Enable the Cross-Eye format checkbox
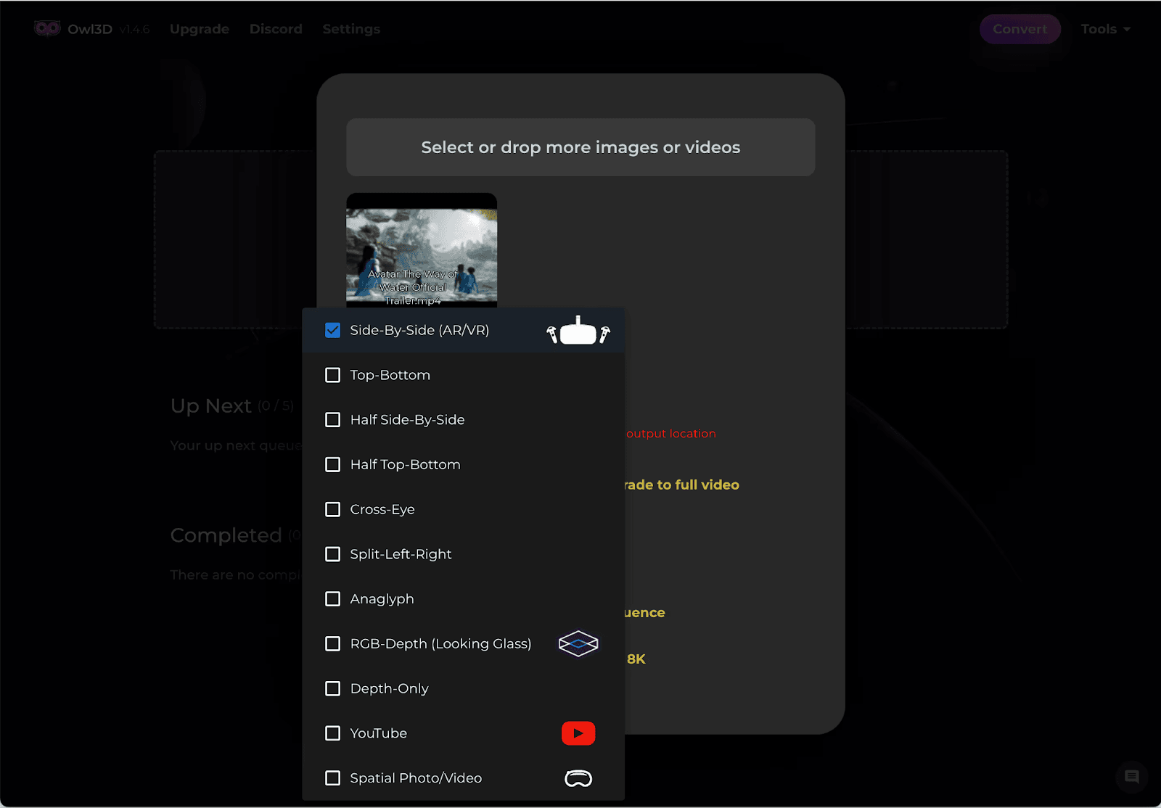Screen dimensions: 1161x808 (x=333, y=509)
